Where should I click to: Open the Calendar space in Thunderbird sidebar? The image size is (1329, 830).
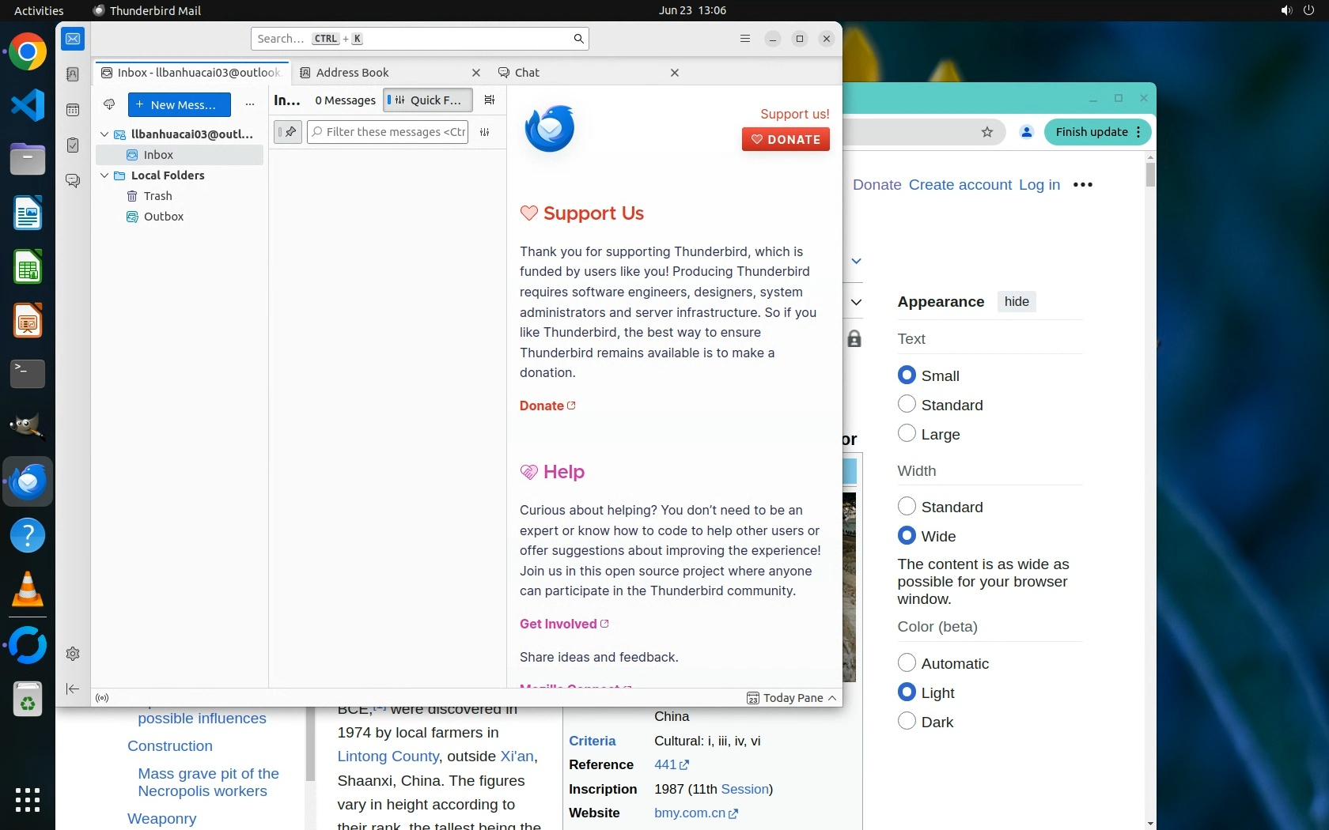[73, 110]
